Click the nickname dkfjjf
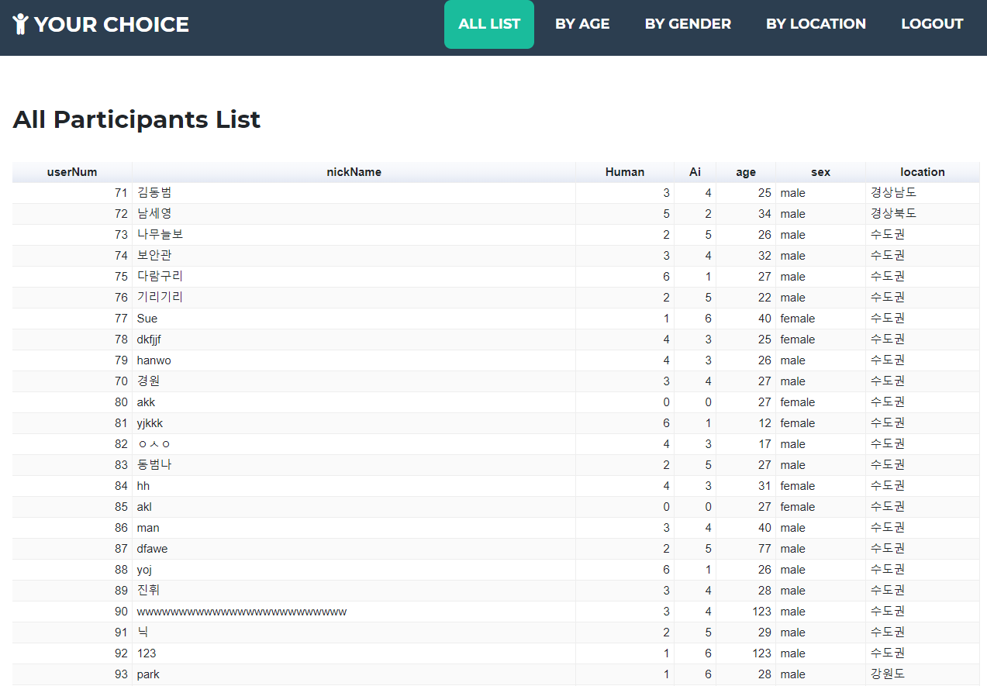987x686 pixels. click(149, 340)
